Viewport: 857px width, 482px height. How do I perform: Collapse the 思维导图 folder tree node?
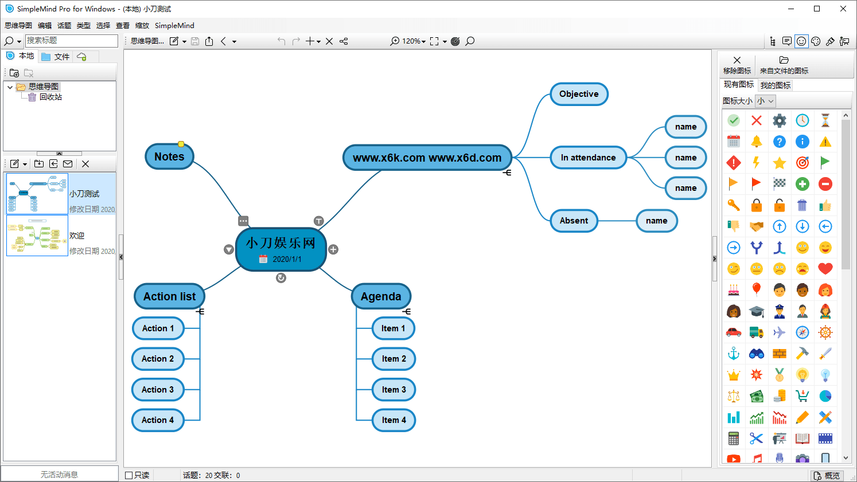tap(10, 87)
